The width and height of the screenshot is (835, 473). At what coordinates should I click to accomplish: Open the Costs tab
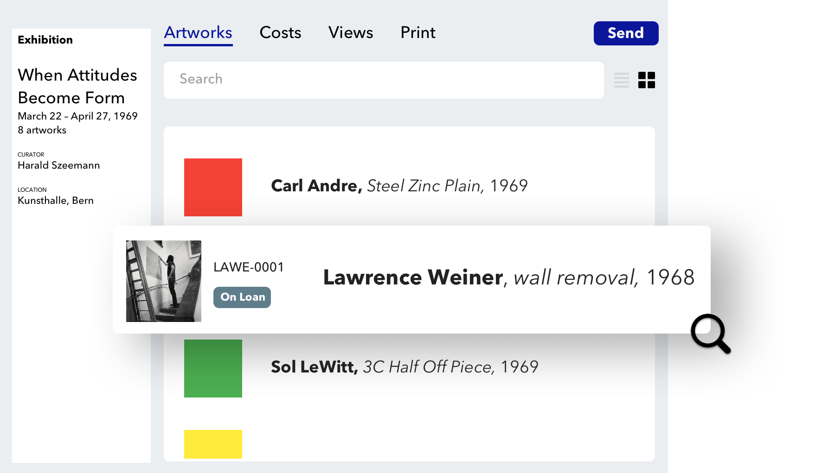(280, 33)
